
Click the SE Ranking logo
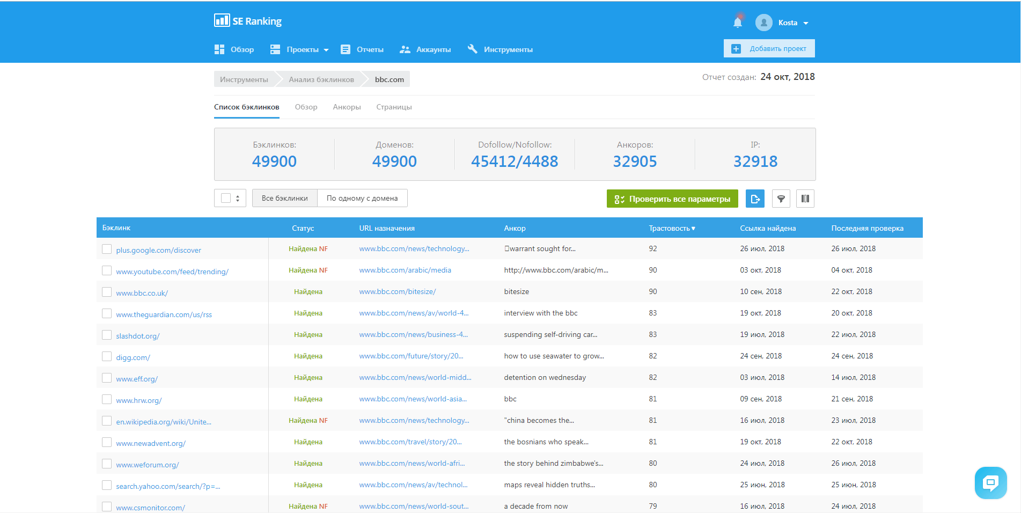point(248,21)
